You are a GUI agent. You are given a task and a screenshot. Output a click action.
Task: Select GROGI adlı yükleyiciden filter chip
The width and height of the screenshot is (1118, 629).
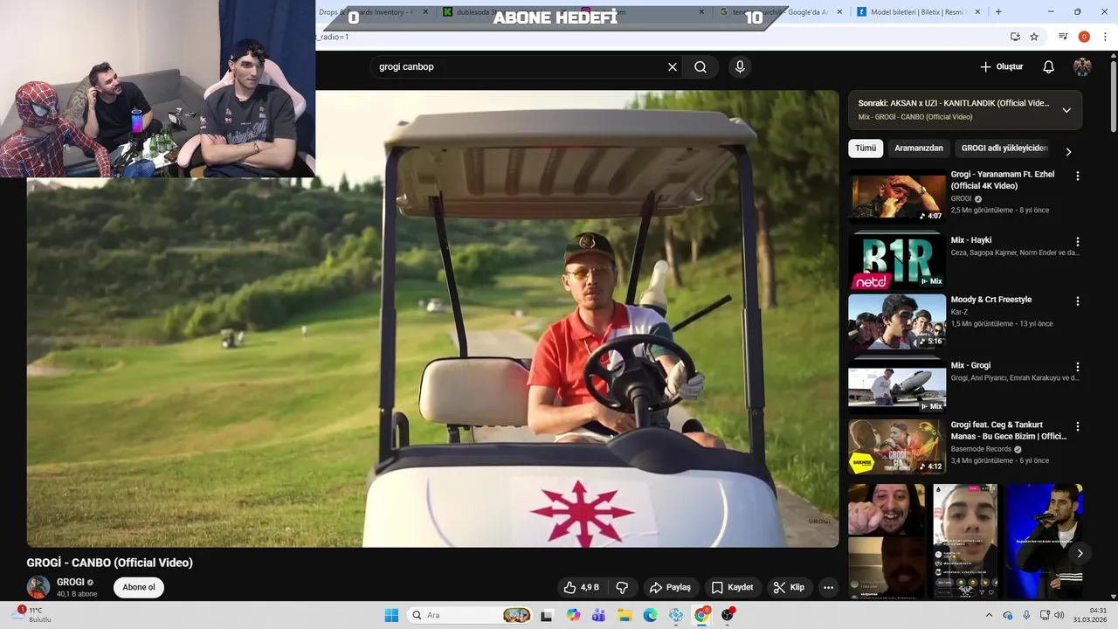coord(1004,149)
